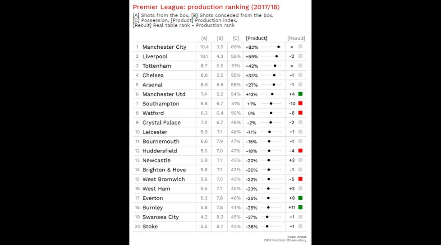
Task: Click the Stoke production index dot
Action: tap(267, 226)
